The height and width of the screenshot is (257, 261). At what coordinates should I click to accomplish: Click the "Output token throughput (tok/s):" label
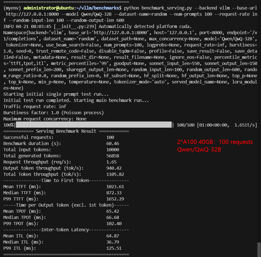(44, 168)
